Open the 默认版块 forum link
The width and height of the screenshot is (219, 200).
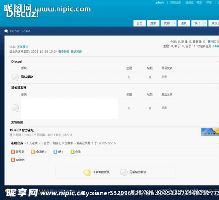27,77
